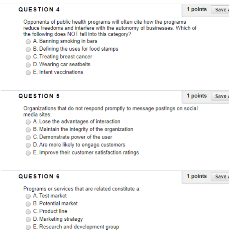Select option E Infant vaccinations

point(28,72)
